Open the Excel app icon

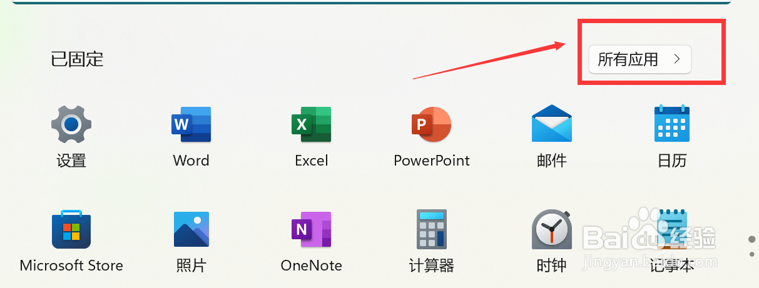click(x=311, y=124)
